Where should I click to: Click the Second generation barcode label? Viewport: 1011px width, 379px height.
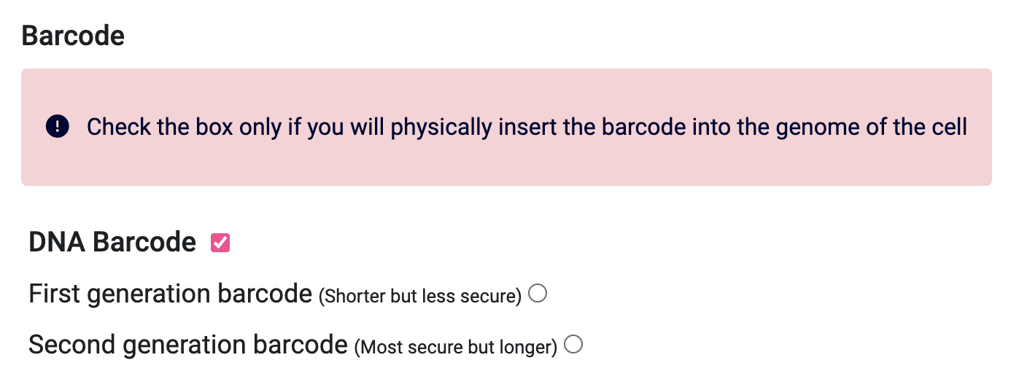(188, 345)
